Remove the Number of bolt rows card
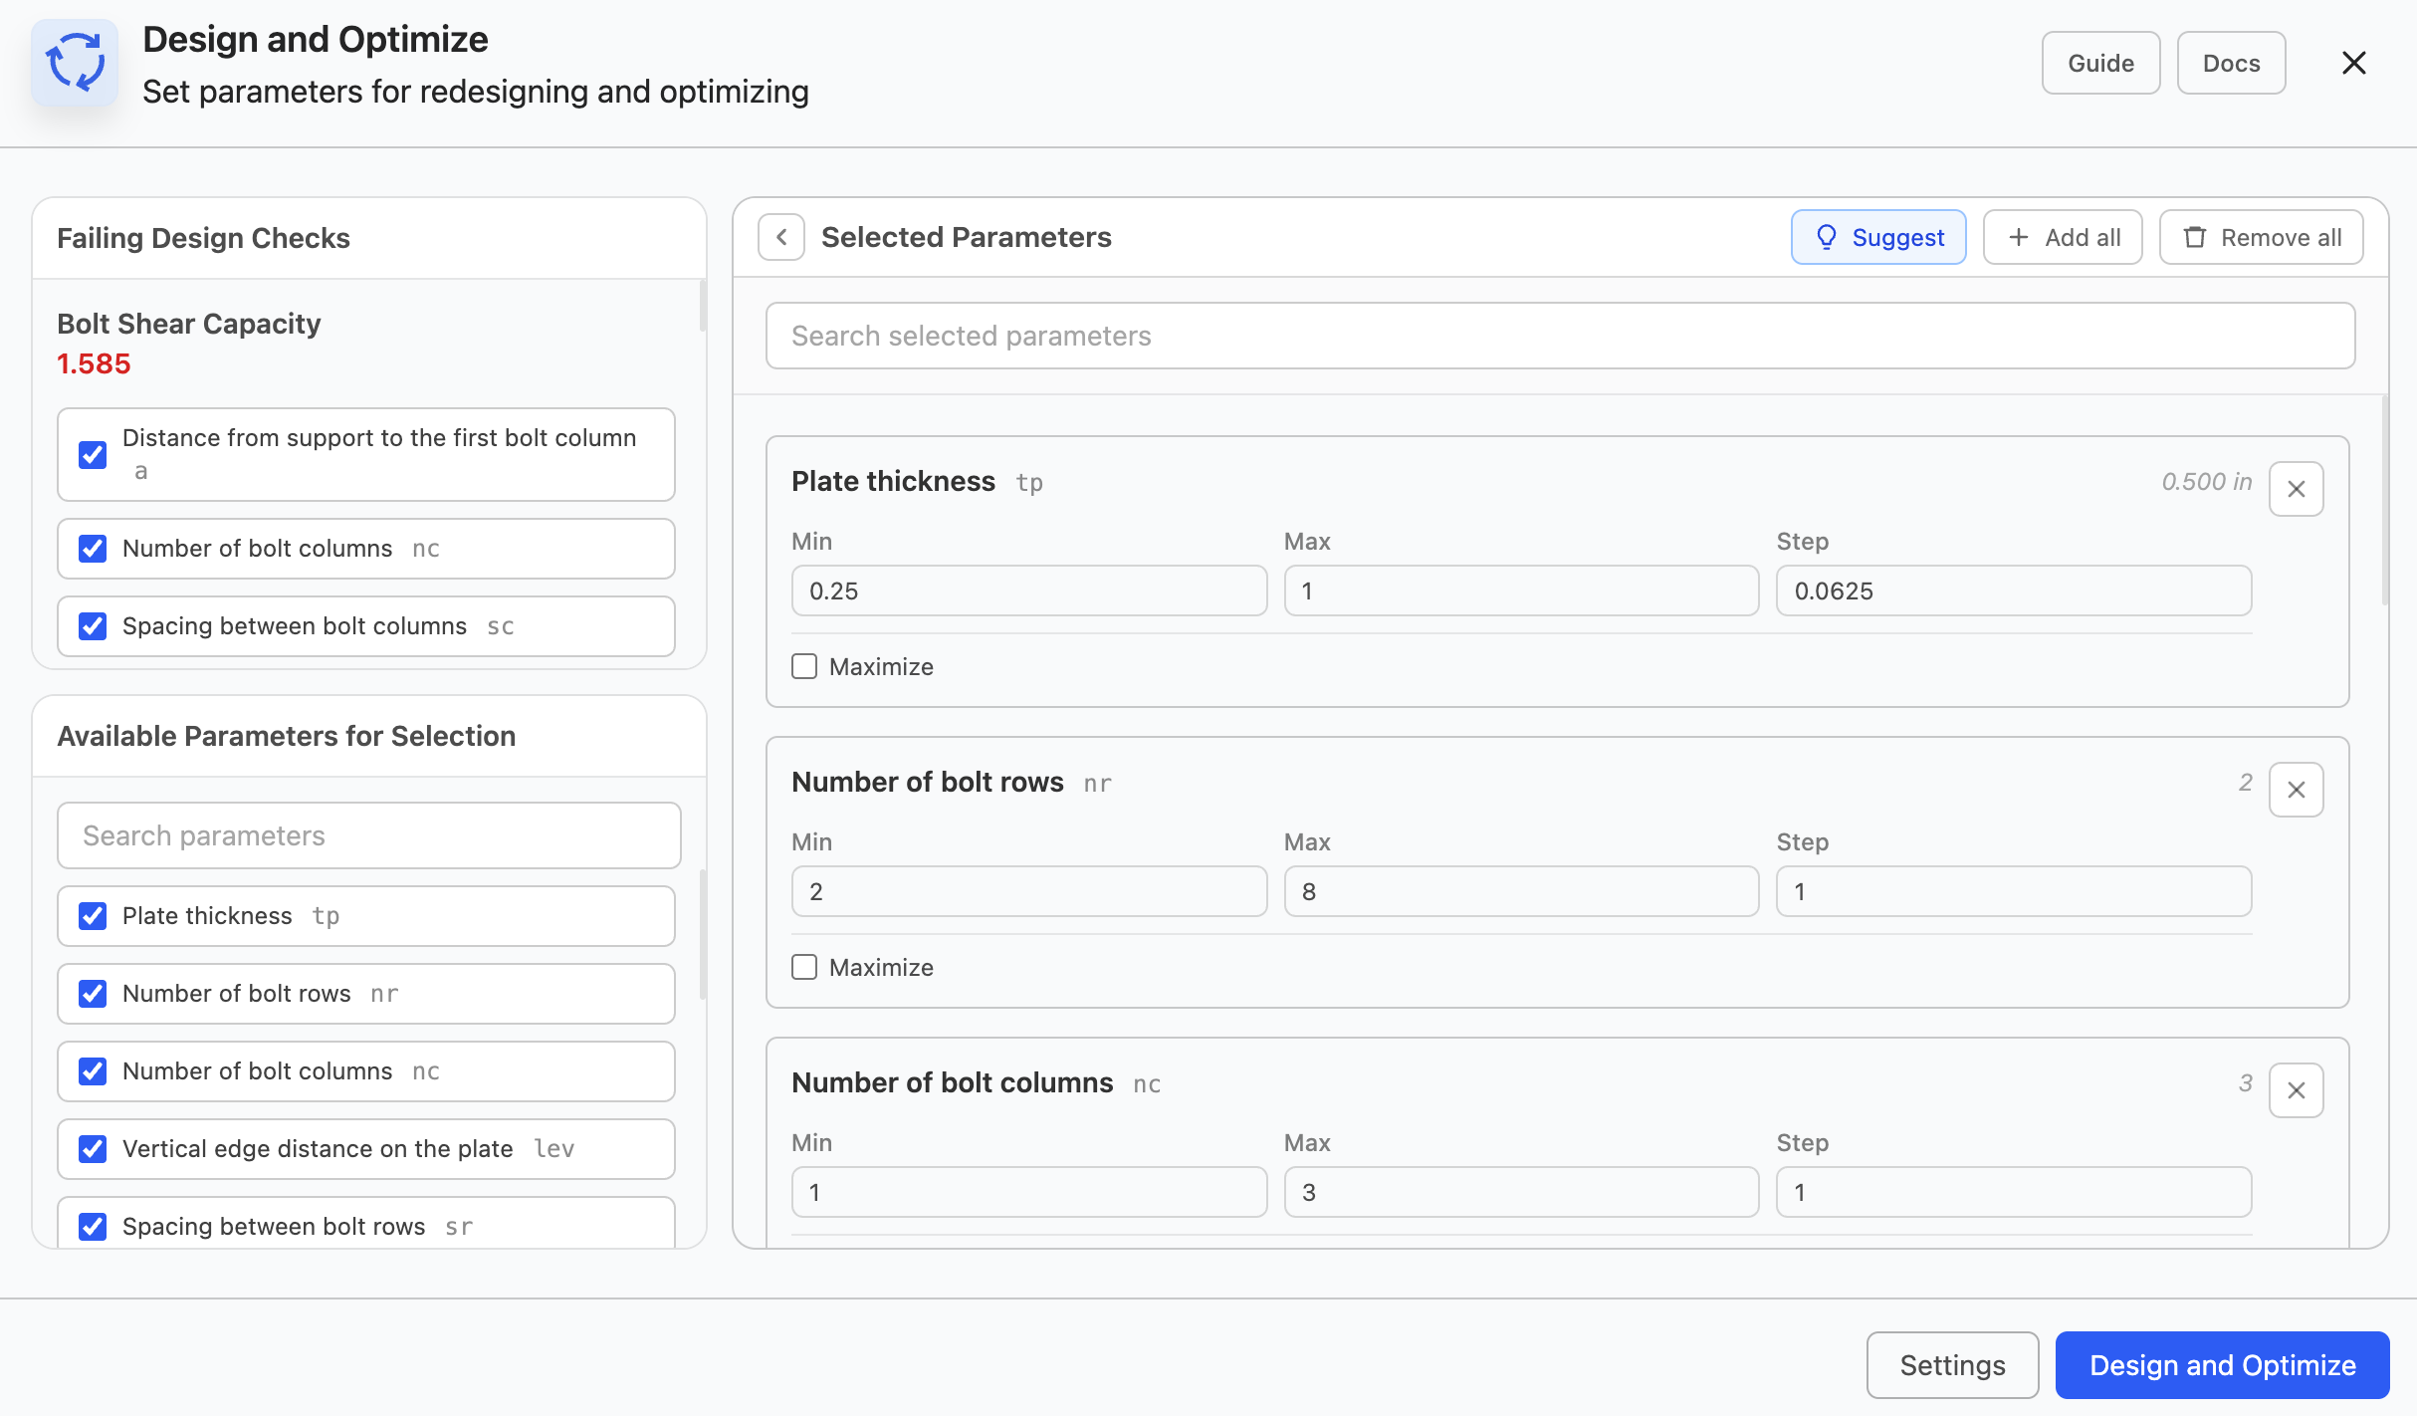The height and width of the screenshot is (1416, 2417). [x=2297, y=790]
